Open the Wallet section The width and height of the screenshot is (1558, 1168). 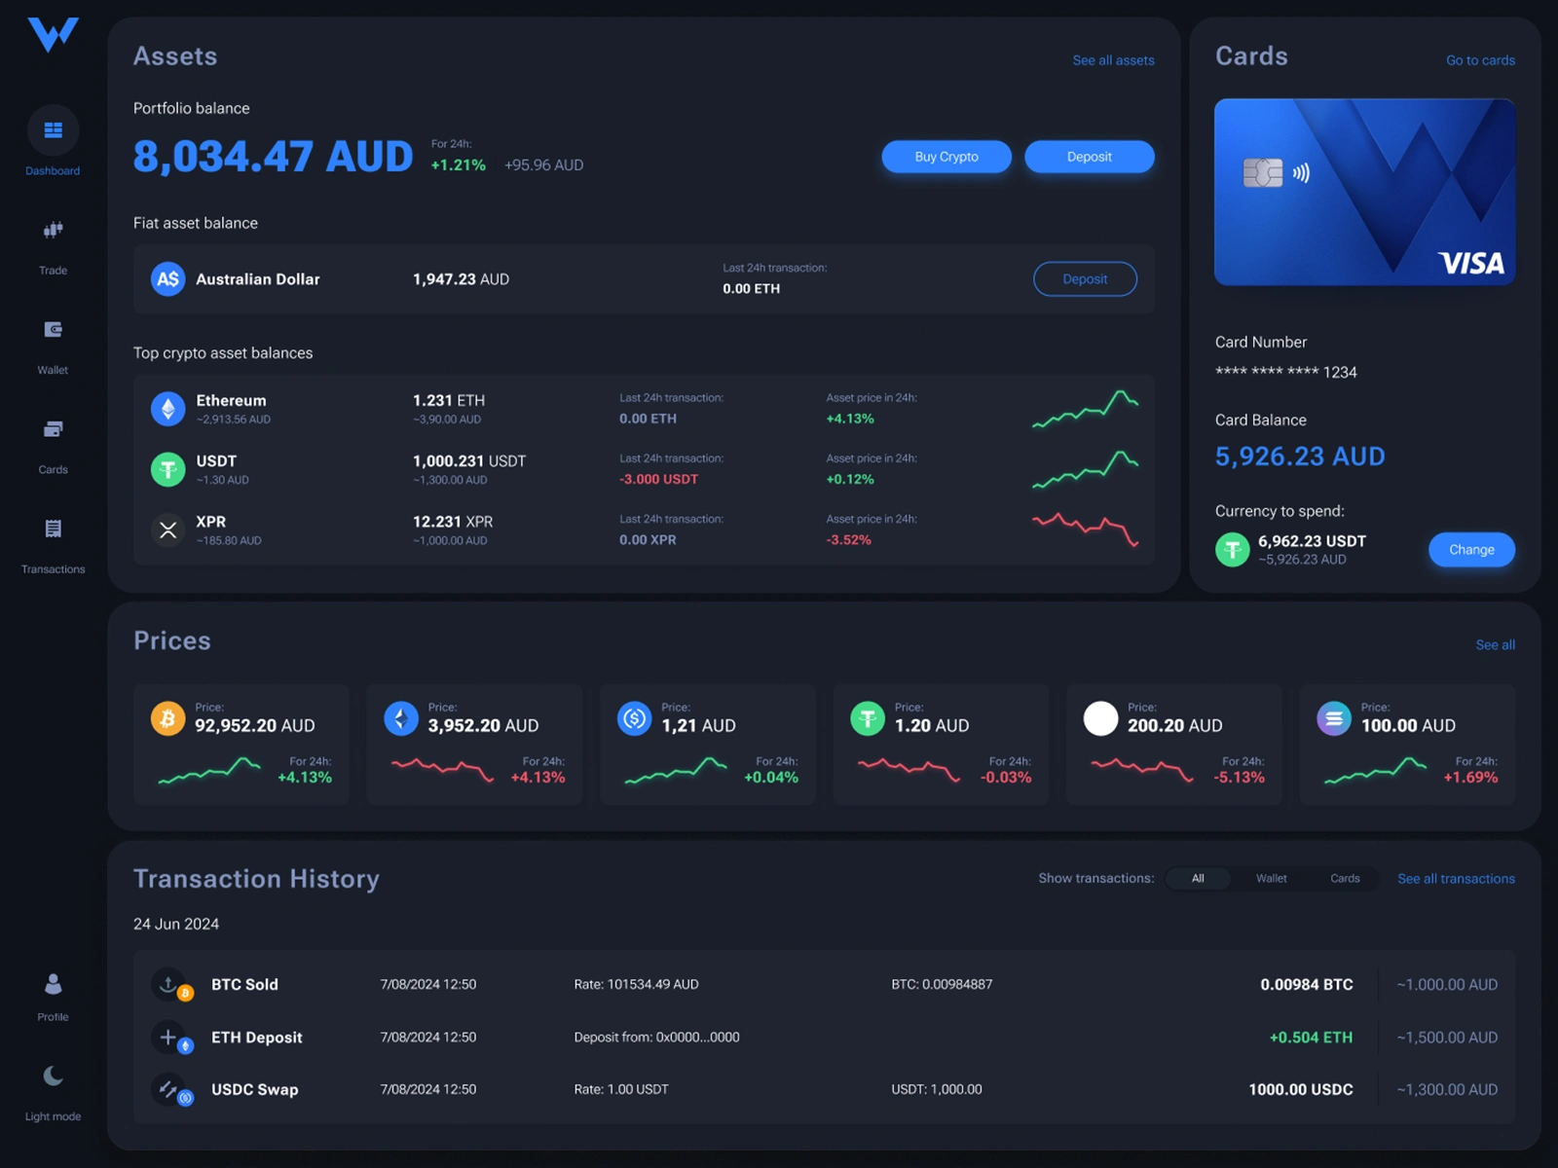[x=53, y=329]
